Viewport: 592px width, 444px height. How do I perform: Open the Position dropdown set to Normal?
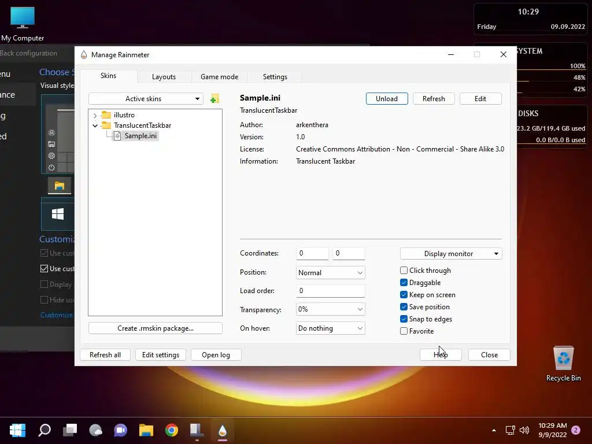(x=330, y=273)
